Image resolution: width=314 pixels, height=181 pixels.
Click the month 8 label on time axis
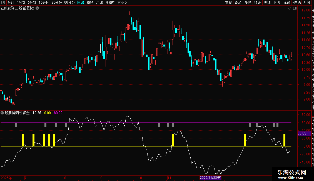pyautogui.click(x=65, y=178)
